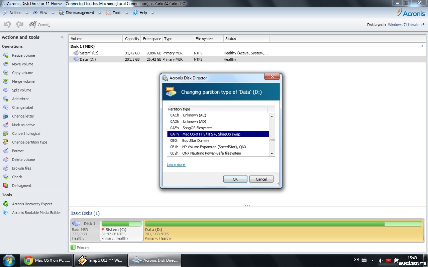
Task: Click the Convert to logical icon
Action: (x=6, y=133)
